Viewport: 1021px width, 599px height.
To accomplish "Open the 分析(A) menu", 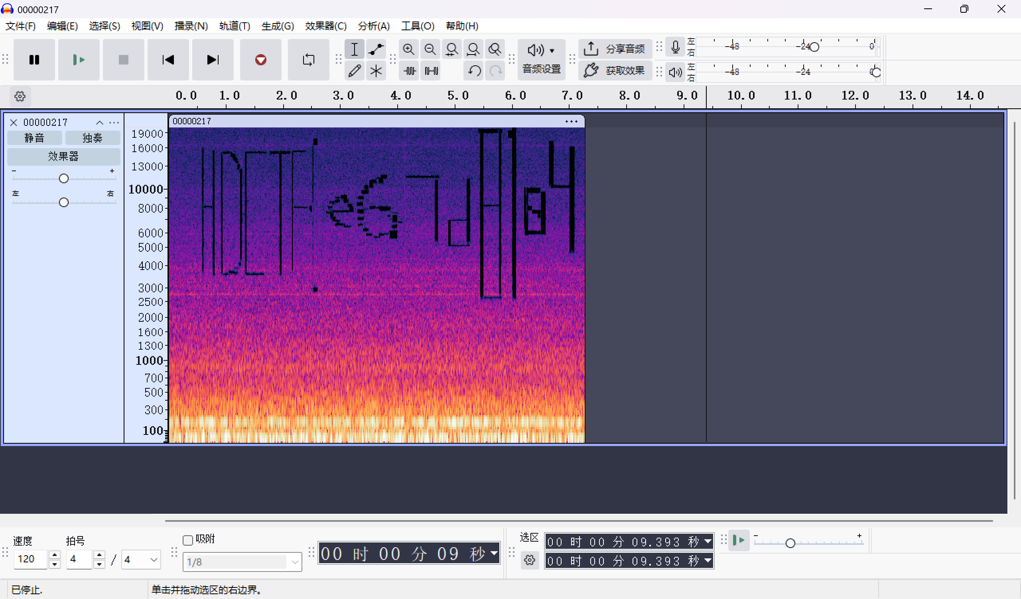I will [x=373, y=26].
